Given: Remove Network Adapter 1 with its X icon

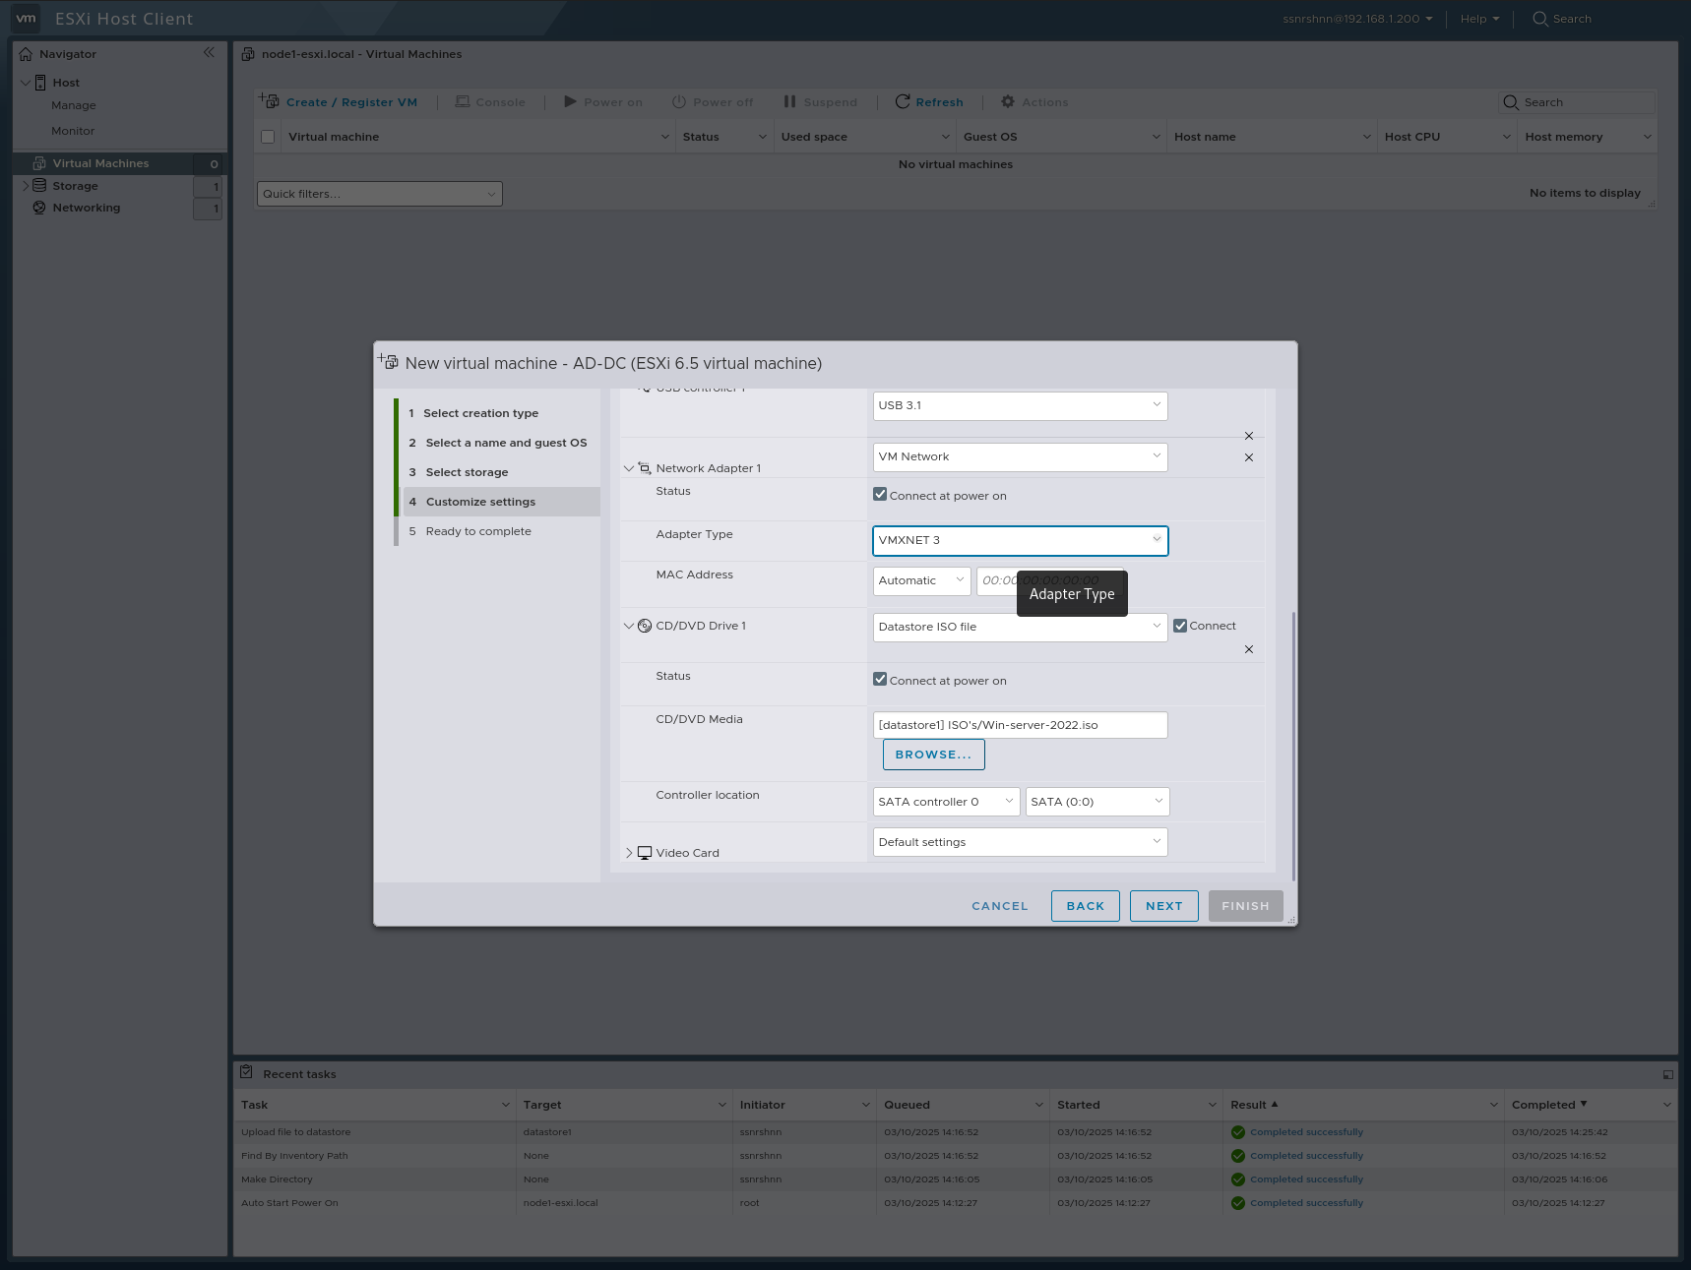Looking at the screenshot, I should point(1248,456).
